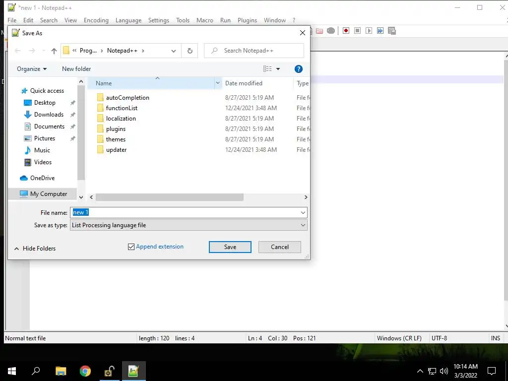The image size is (508, 381).
Task: Open Name column filter dropdown
Action: tap(218, 83)
